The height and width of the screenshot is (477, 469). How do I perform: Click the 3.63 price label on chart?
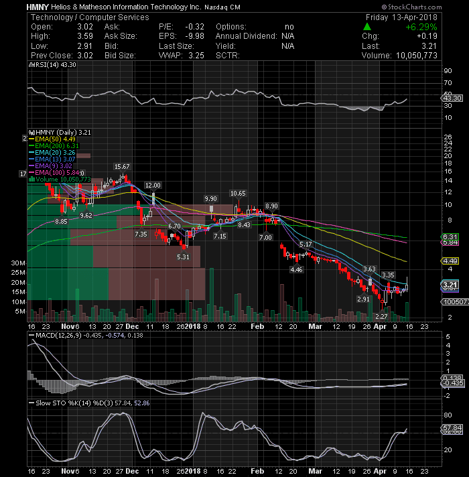tap(369, 269)
